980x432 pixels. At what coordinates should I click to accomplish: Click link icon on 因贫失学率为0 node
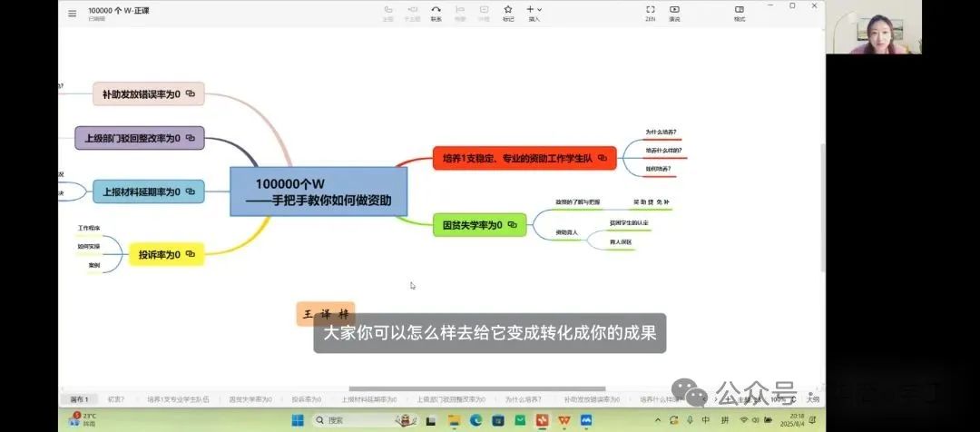pos(513,224)
